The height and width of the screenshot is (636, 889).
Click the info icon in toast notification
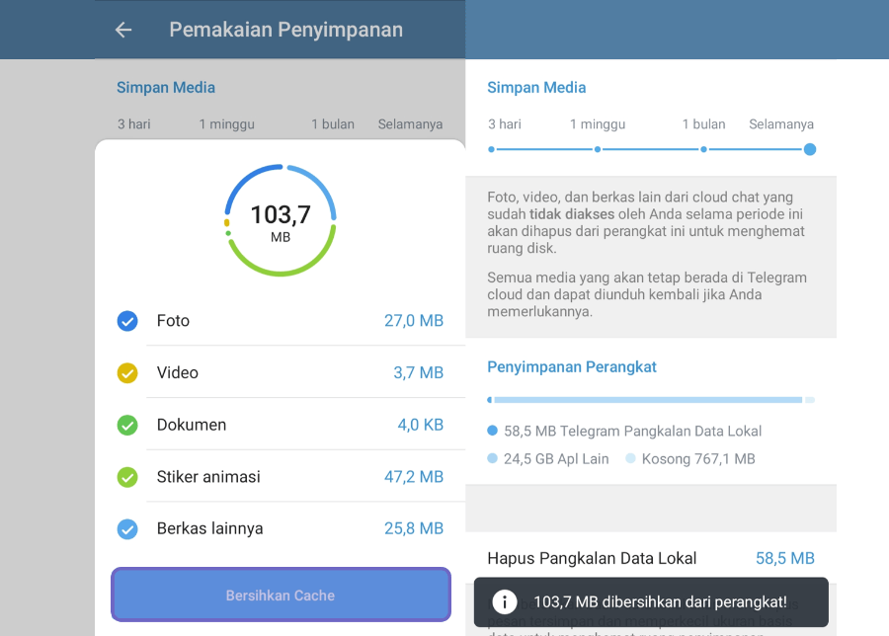504,602
